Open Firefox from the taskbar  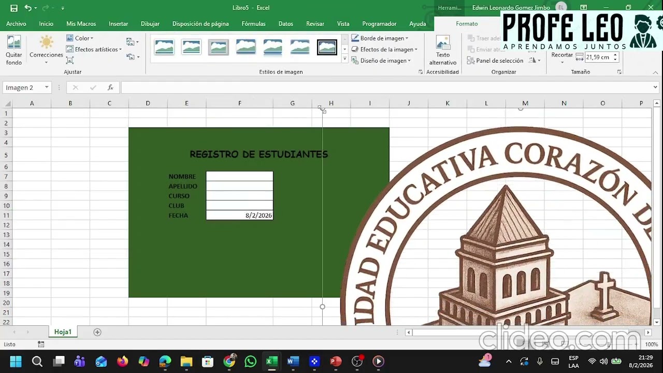122,362
